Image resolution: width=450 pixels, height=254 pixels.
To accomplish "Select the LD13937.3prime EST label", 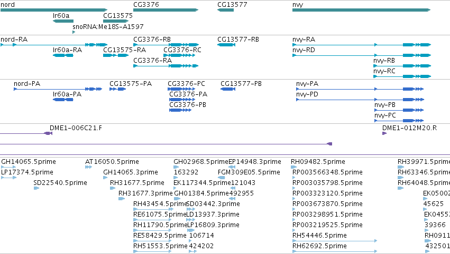I will [213, 215].
